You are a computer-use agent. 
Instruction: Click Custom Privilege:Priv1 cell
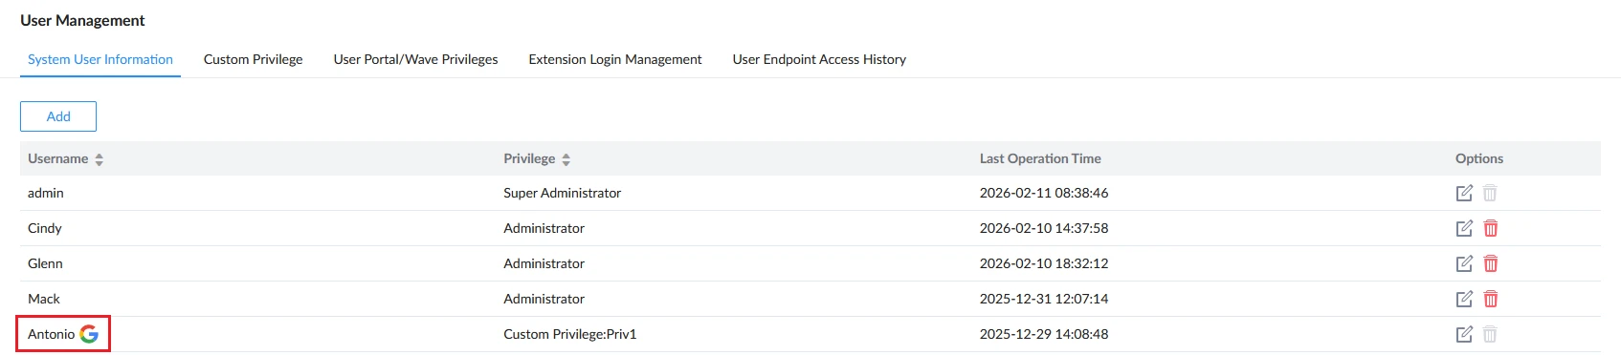570,334
